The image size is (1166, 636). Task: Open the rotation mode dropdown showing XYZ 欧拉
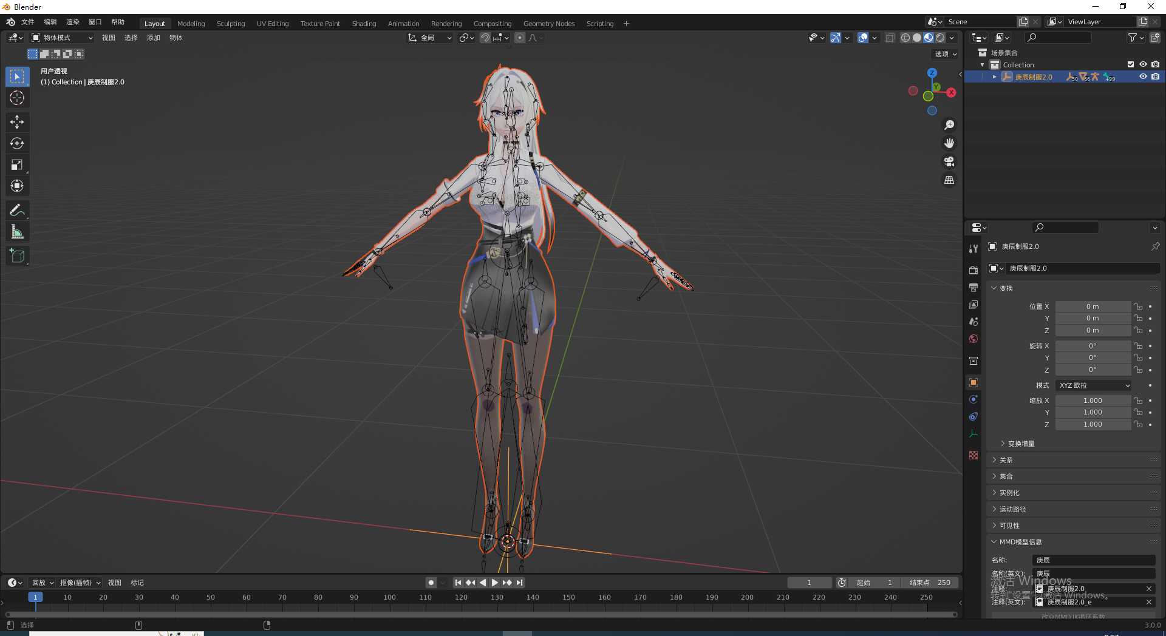(x=1093, y=385)
